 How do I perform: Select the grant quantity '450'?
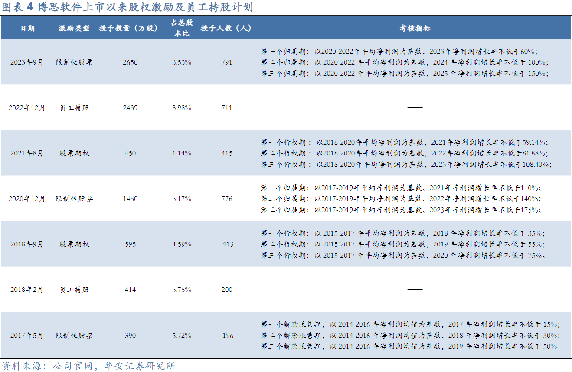pos(130,153)
